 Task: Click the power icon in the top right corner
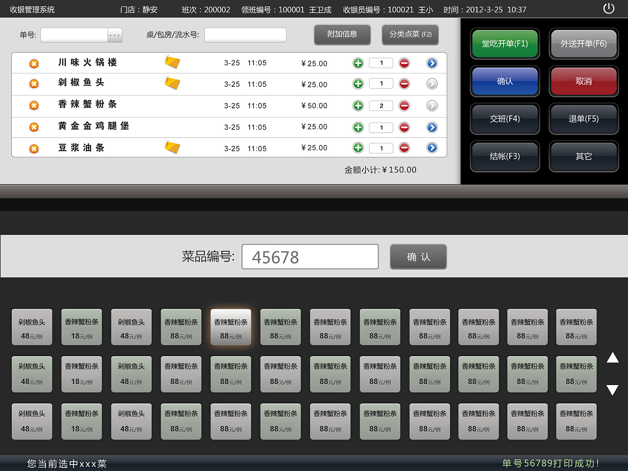click(608, 8)
